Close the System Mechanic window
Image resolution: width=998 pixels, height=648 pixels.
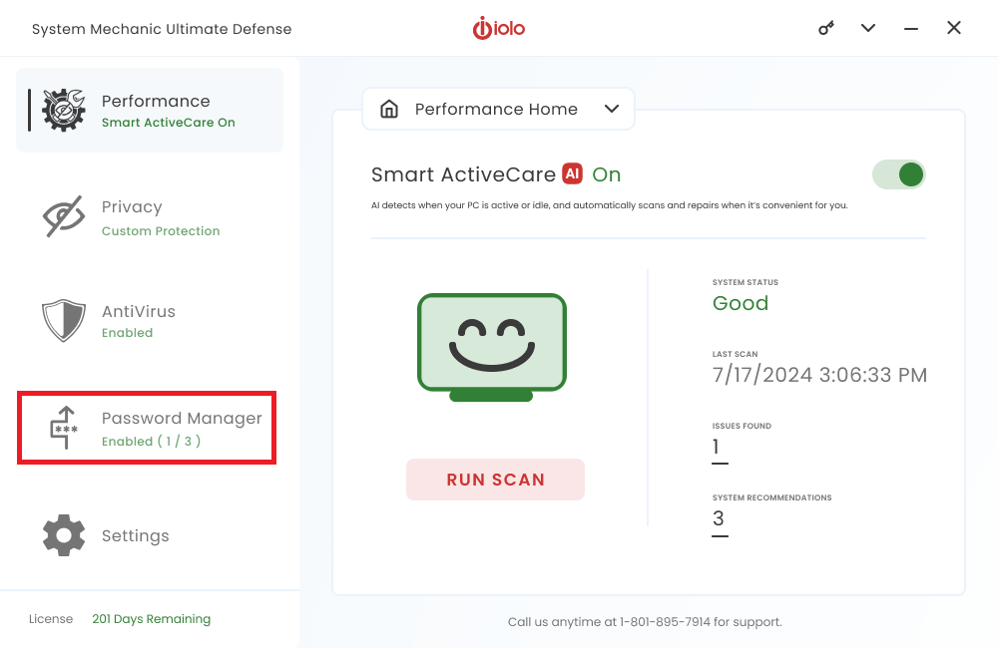[x=953, y=28]
